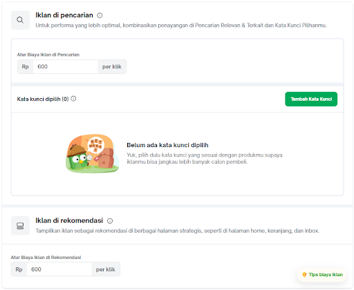Click Atur Biaya Iklan di Rekomendasi label
The height and width of the screenshot is (290, 354).
point(46,258)
